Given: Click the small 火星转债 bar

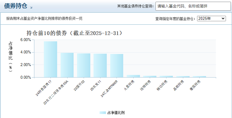Looking at the screenshot, I should pos(133,76).
